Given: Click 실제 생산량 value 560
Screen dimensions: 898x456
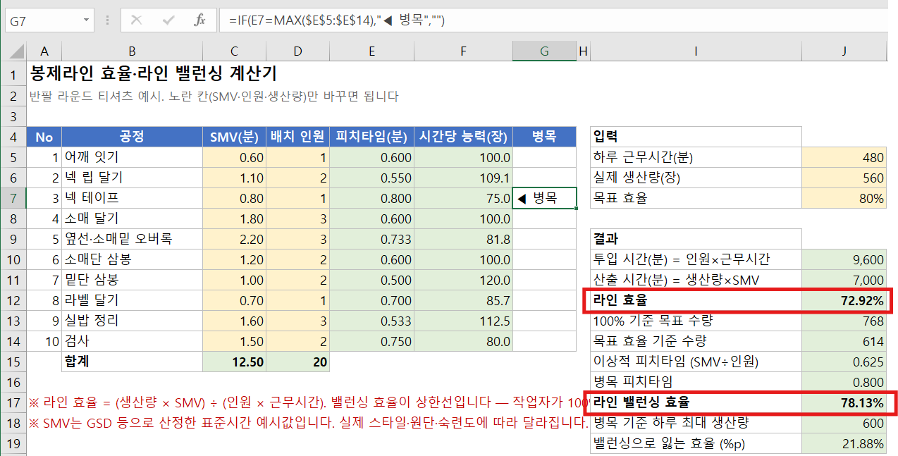Looking at the screenshot, I should point(844,178).
